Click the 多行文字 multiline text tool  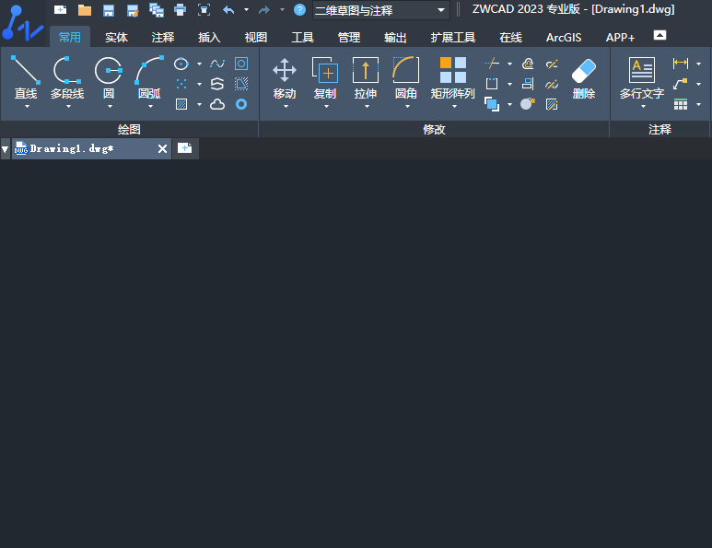coord(642,77)
